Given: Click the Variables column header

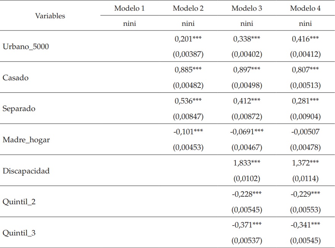Looking at the screenshot, I should point(50,16).
